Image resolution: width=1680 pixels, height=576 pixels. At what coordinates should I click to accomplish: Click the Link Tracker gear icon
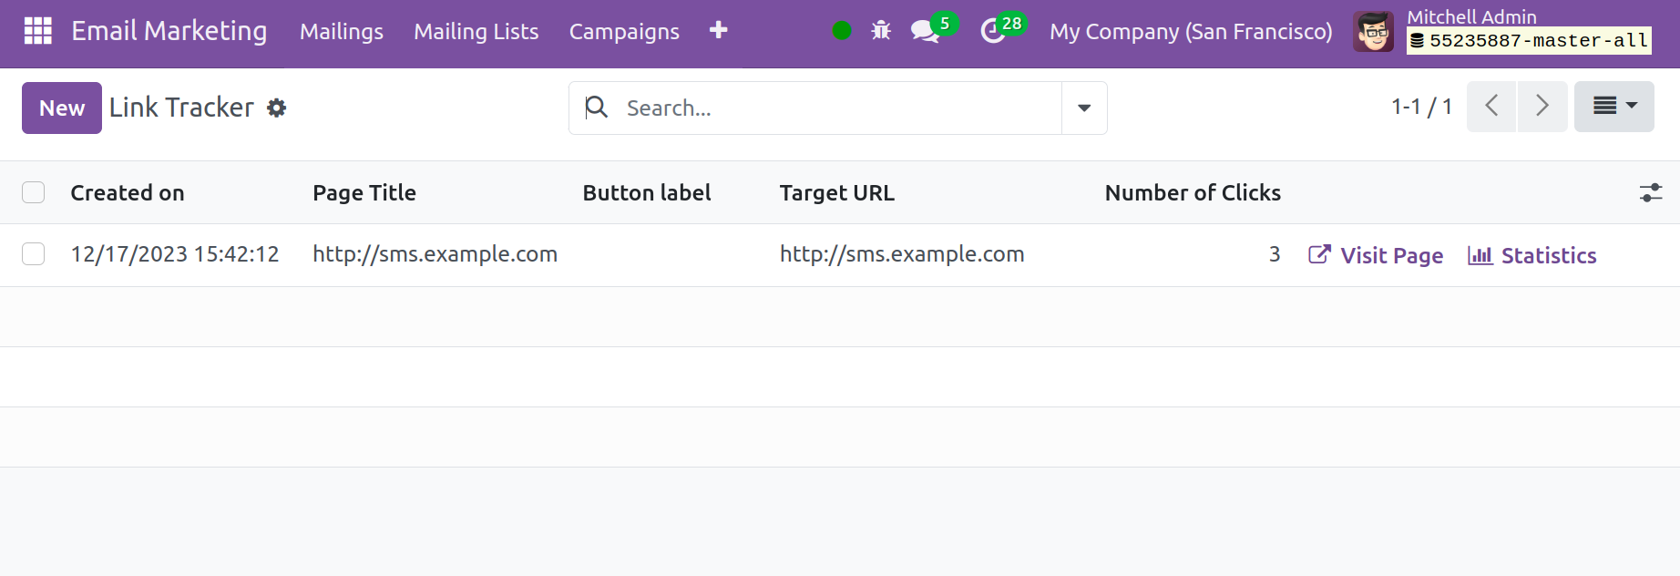click(x=276, y=108)
